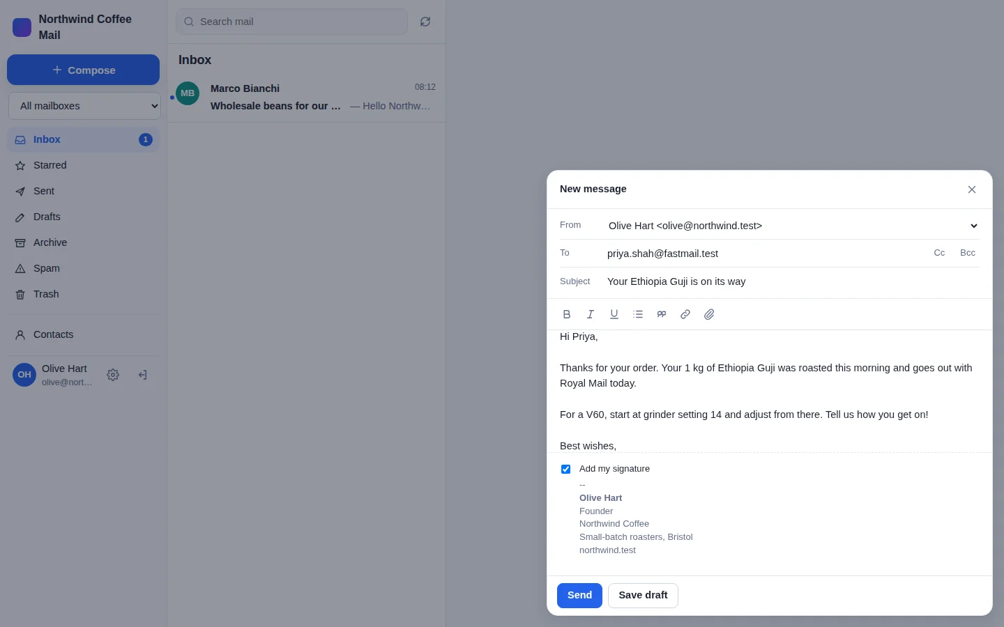Click the Olive Hart name in the signature preview

[600, 497]
